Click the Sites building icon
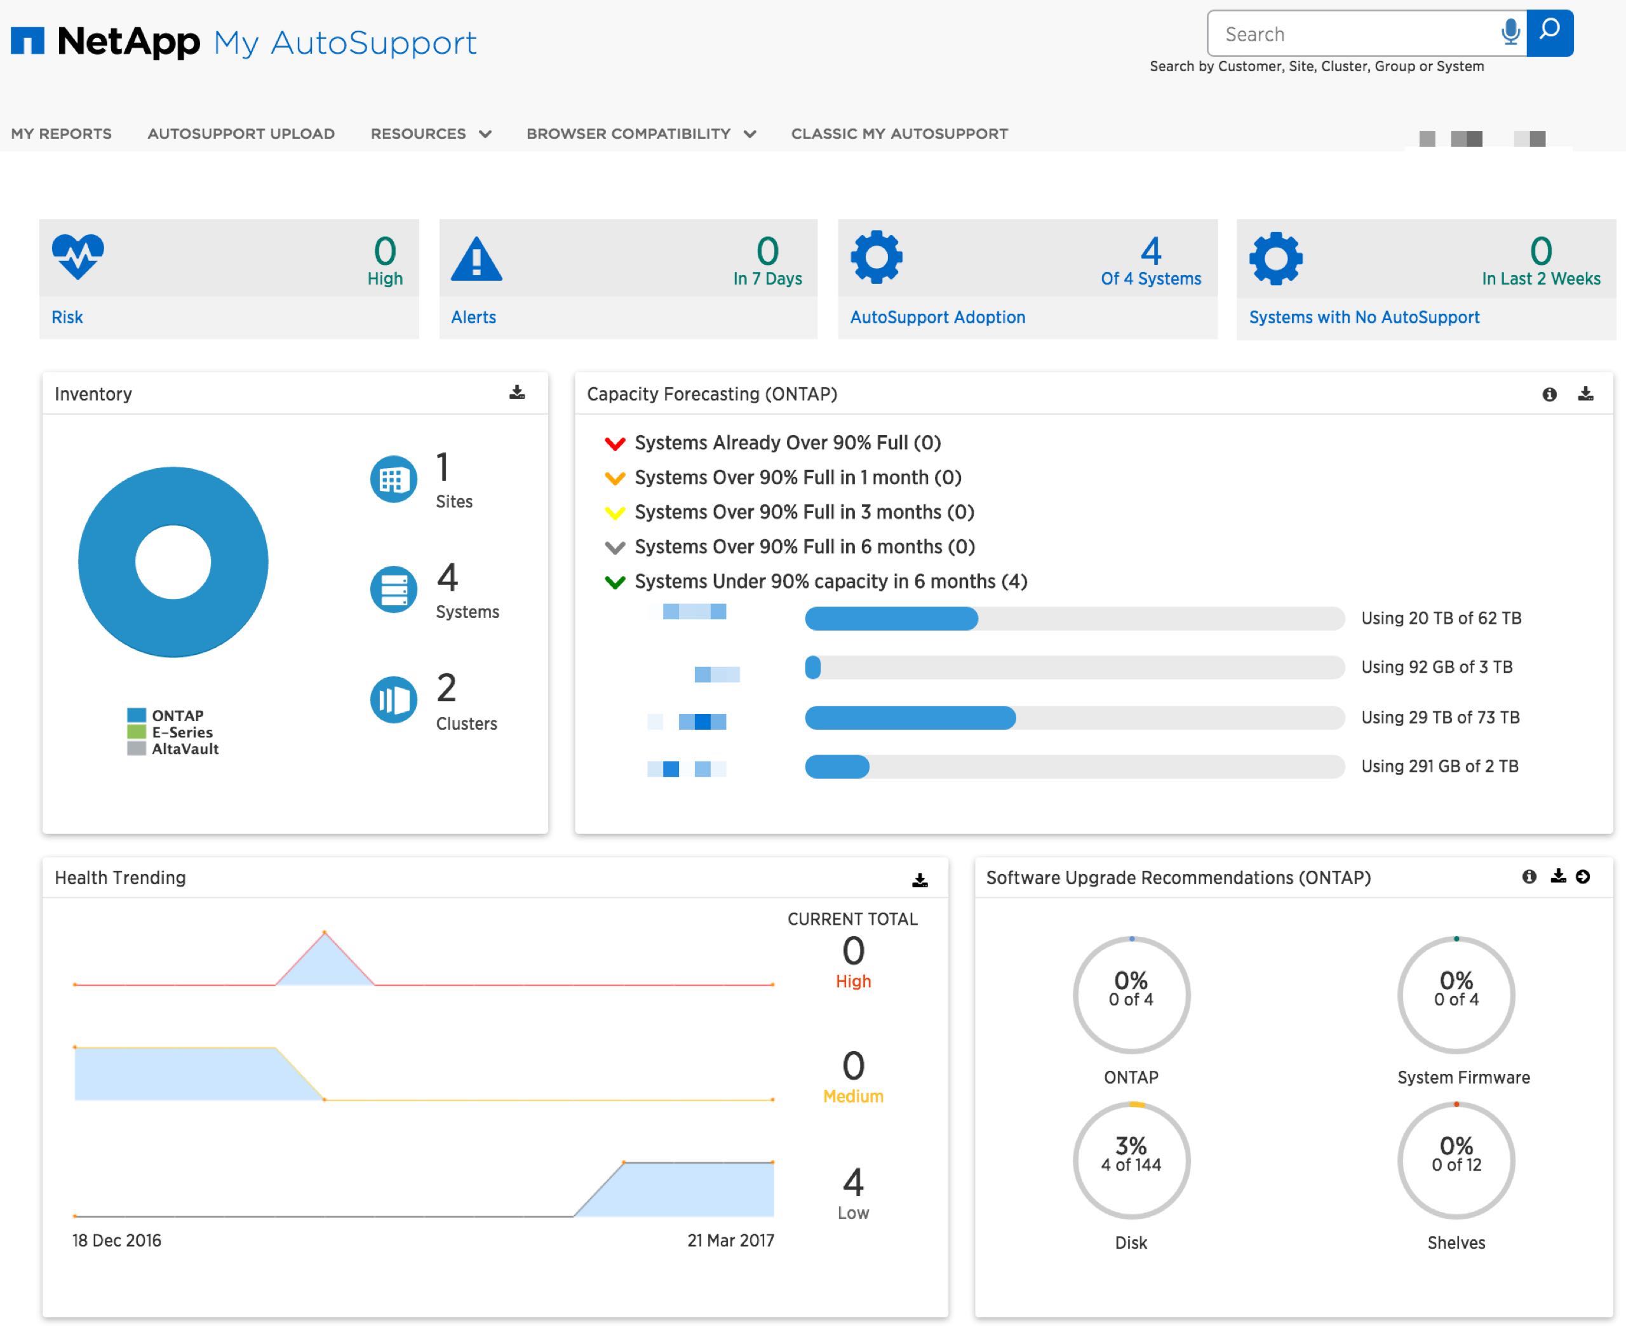 pyautogui.click(x=394, y=480)
